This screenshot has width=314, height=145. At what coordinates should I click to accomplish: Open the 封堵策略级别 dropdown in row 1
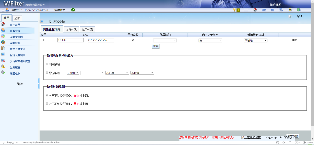pos(255,40)
